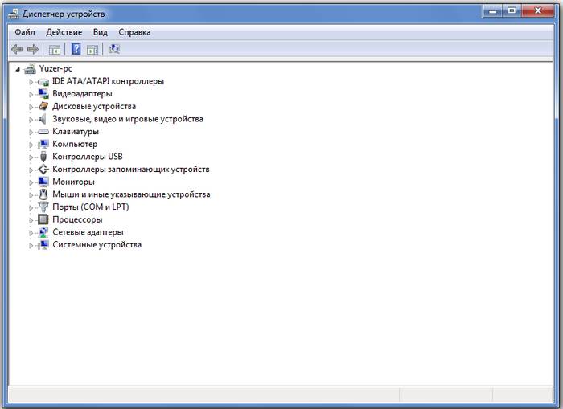Toggle the action pane toolbar icon
This screenshot has width=563, height=409.
pyautogui.click(x=92, y=50)
